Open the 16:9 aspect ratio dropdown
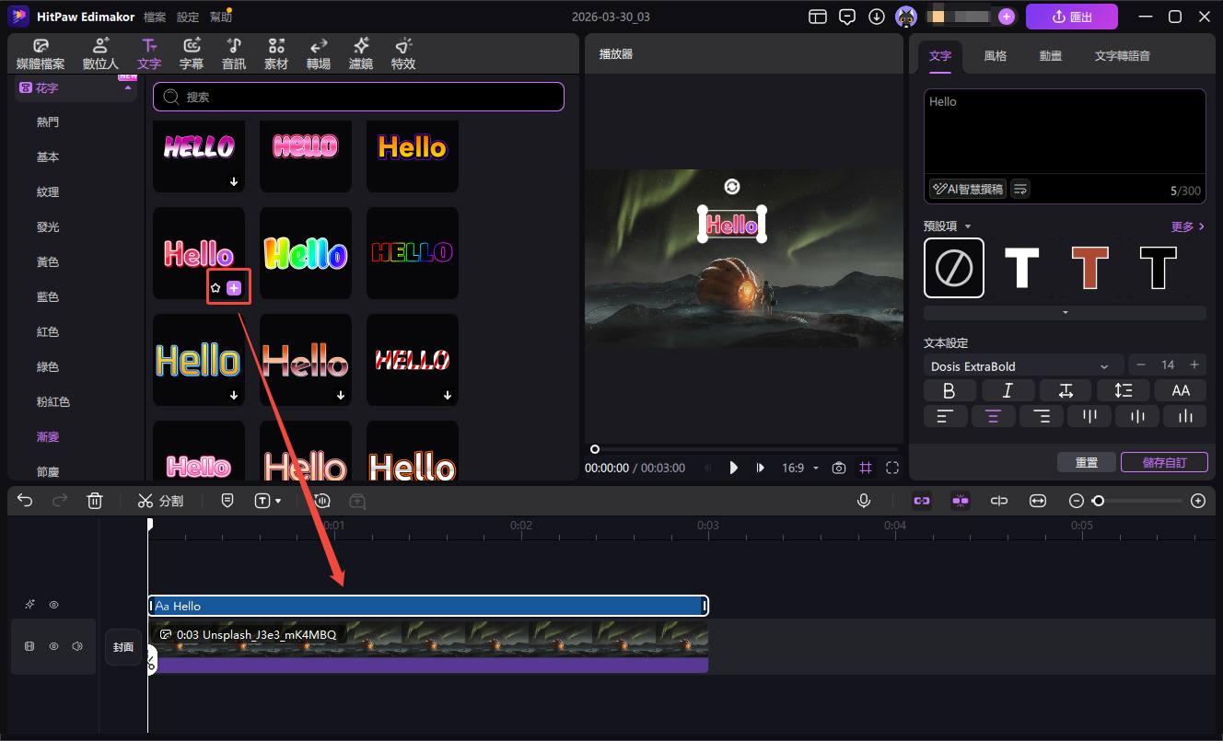This screenshot has width=1223, height=741. click(x=799, y=468)
